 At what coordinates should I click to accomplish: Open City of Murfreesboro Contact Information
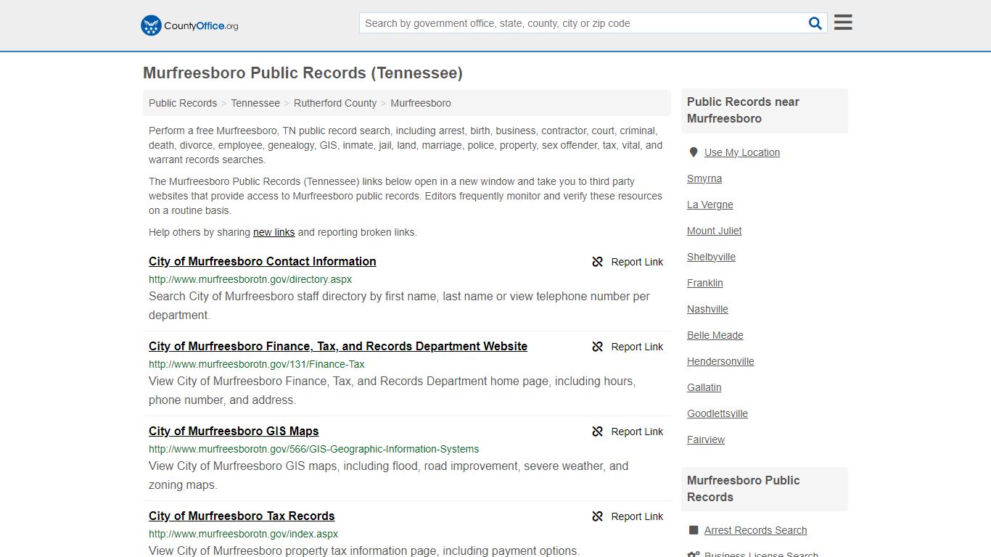tap(263, 261)
